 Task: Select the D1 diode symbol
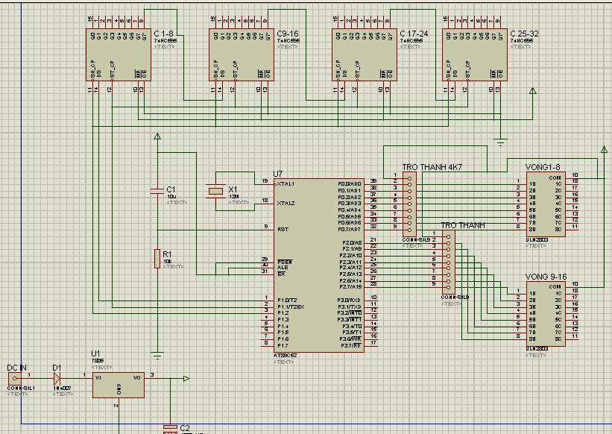tap(57, 378)
